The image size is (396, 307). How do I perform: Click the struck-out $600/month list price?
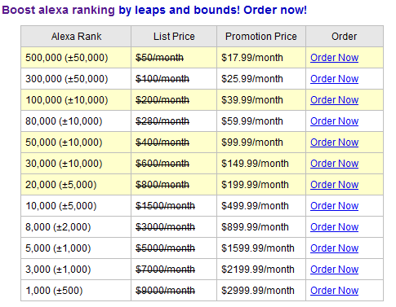162,164
